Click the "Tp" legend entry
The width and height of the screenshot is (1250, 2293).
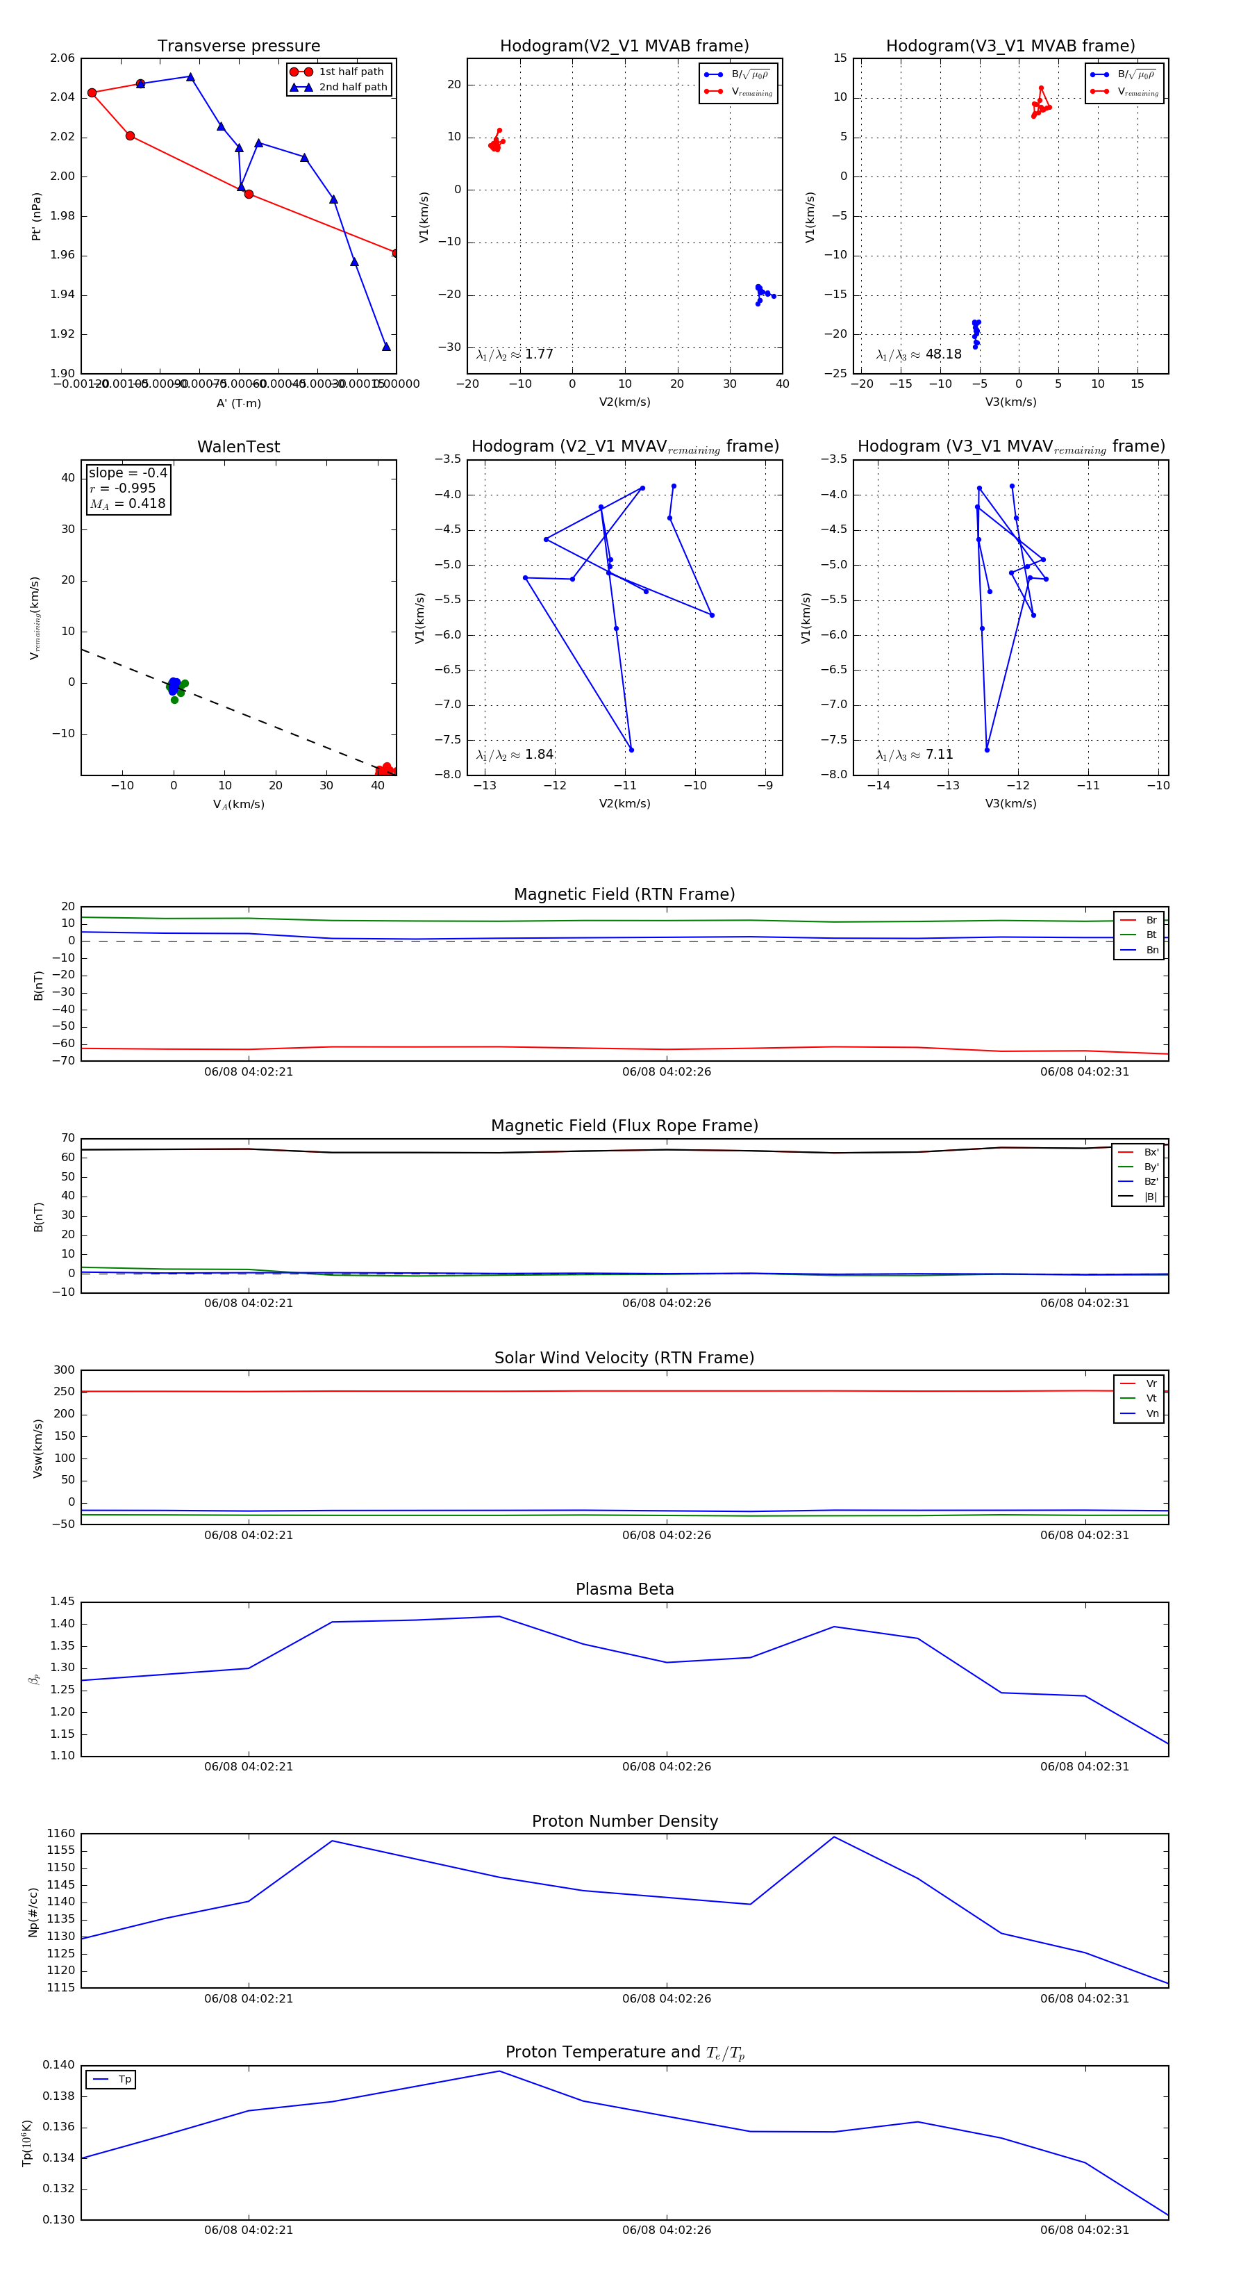112,2080
